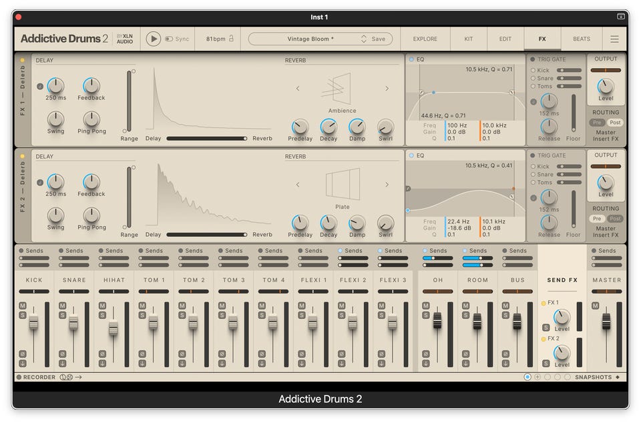
Task: Select Kick trigger in FX 1 gate
Action: pos(533,70)
